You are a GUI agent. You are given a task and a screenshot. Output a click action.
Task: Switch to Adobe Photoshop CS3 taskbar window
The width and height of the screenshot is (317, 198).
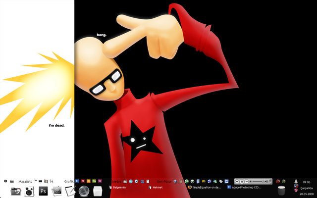point(245,188)
